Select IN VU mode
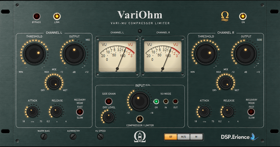This screenshot has width=280, height=147. coord(166,101)
